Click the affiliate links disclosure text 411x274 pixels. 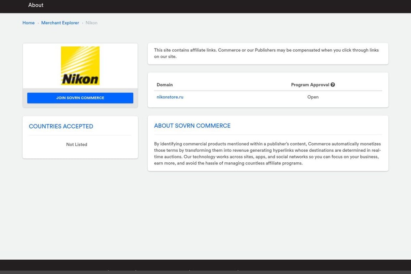(x=266, y=53)
